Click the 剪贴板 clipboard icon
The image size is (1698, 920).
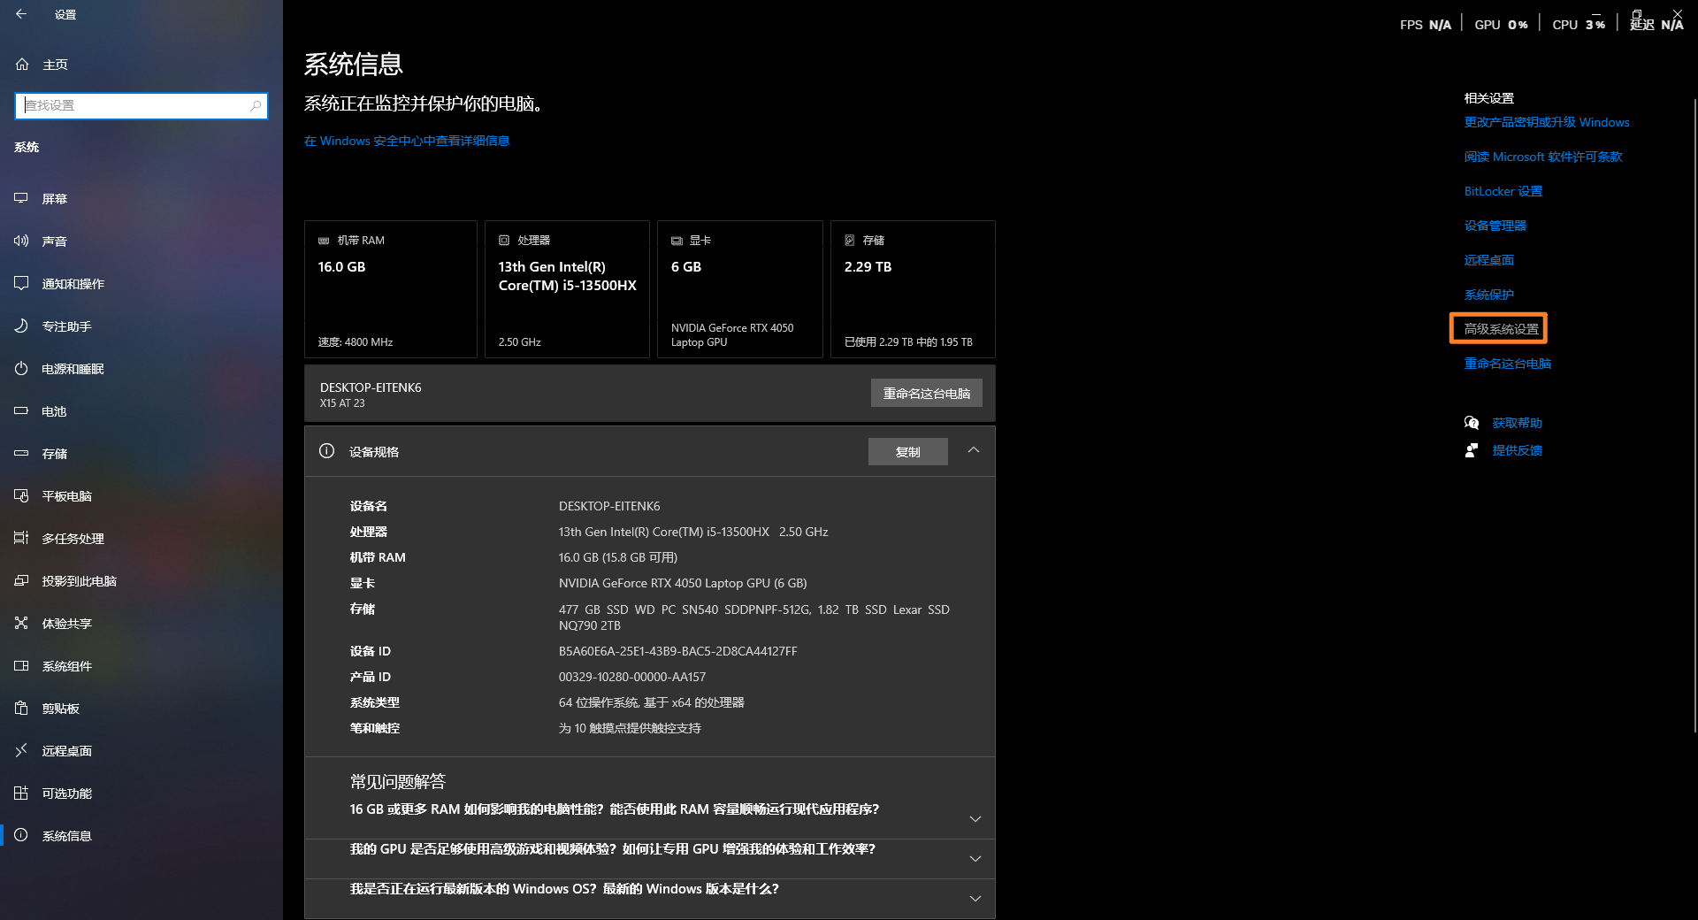tap(21, 708)
